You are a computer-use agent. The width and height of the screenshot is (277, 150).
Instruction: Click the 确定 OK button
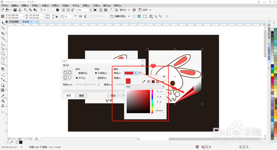113,96
